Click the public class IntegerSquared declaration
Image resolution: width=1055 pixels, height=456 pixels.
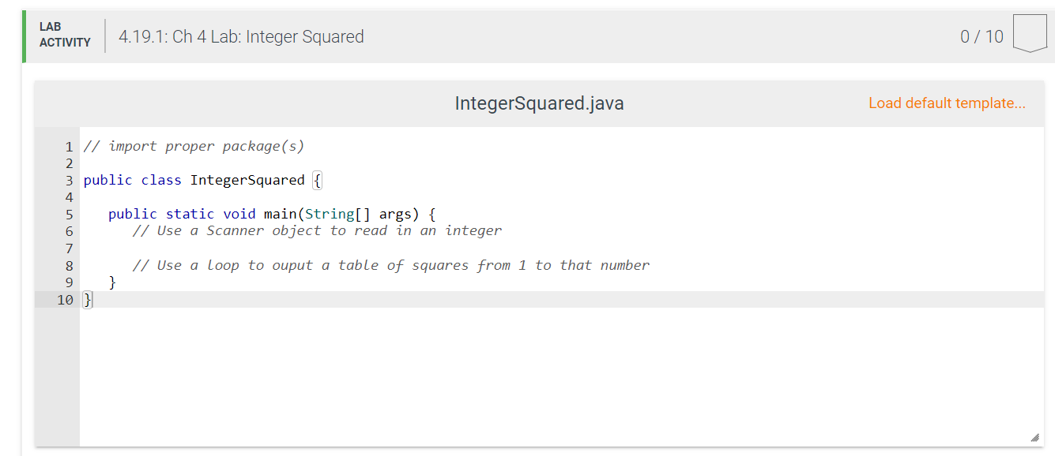pyautogui.click(x=194, y=180)
